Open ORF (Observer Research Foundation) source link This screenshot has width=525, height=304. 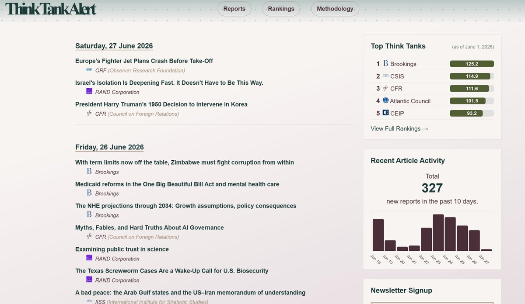click(x=140, y=70)
